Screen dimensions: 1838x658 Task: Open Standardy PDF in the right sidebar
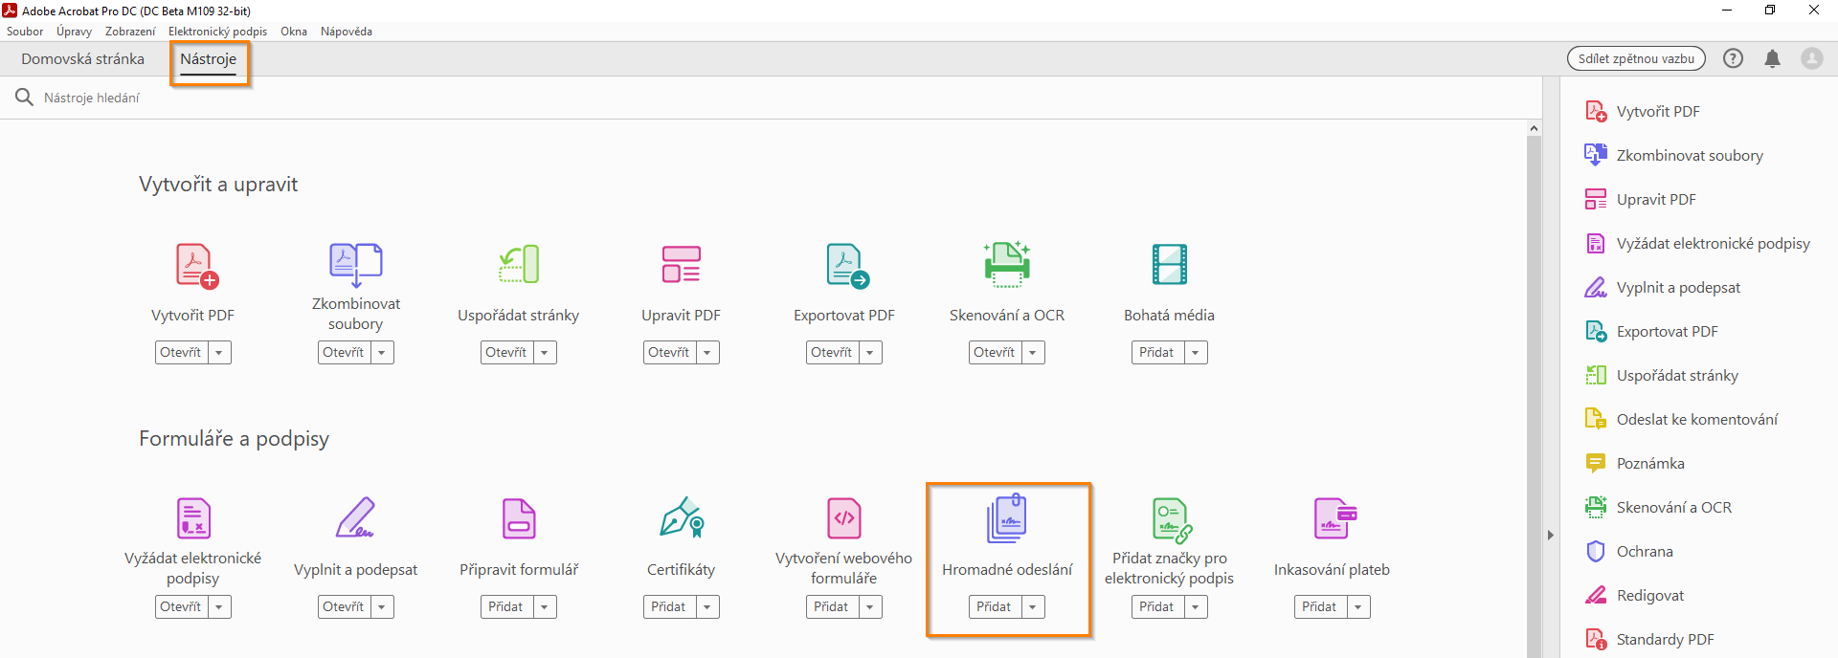(1649, 639)
